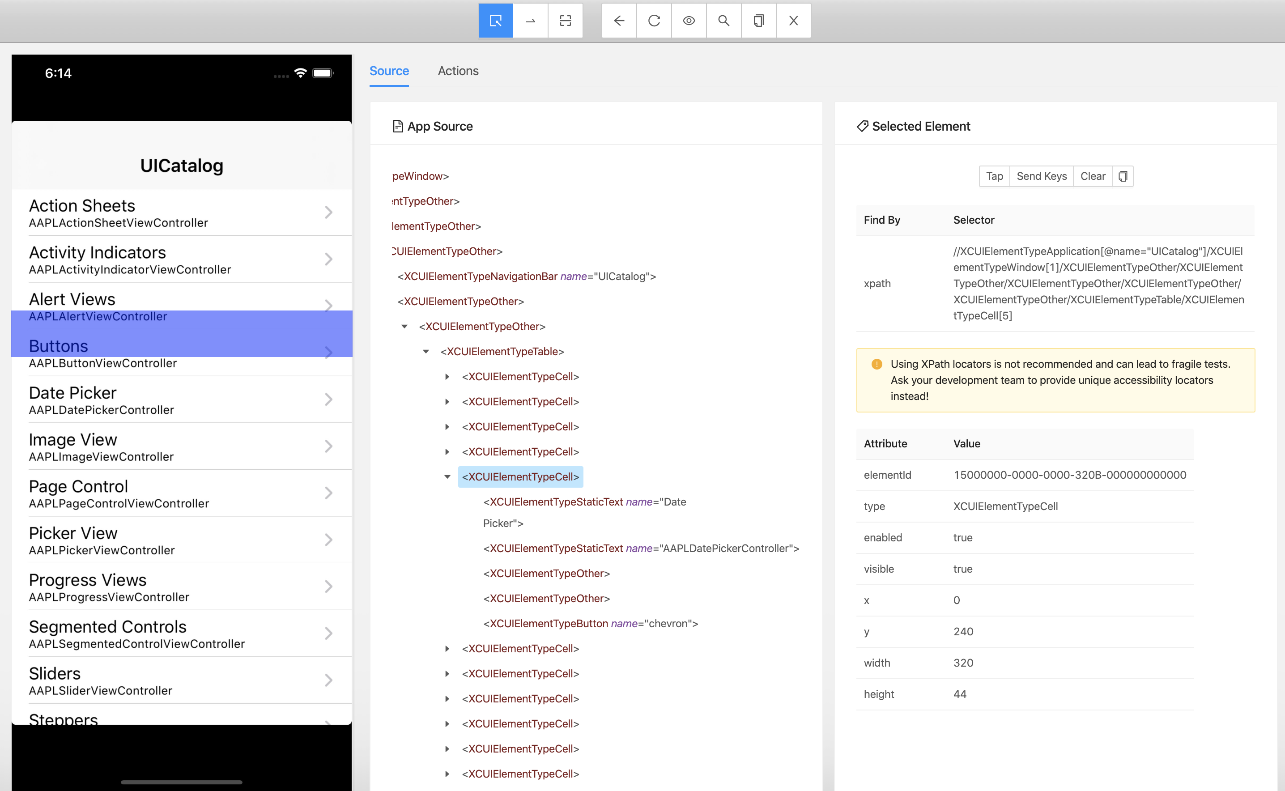This screenshot has height=791, width=1285.
Task: Click Date Picker row in simulator
Action: pyautogui.click(x=182, y=400)
